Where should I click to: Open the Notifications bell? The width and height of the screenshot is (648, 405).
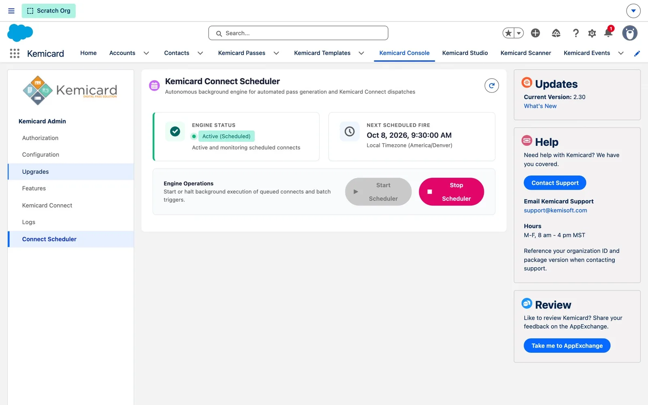pos(608,32)
